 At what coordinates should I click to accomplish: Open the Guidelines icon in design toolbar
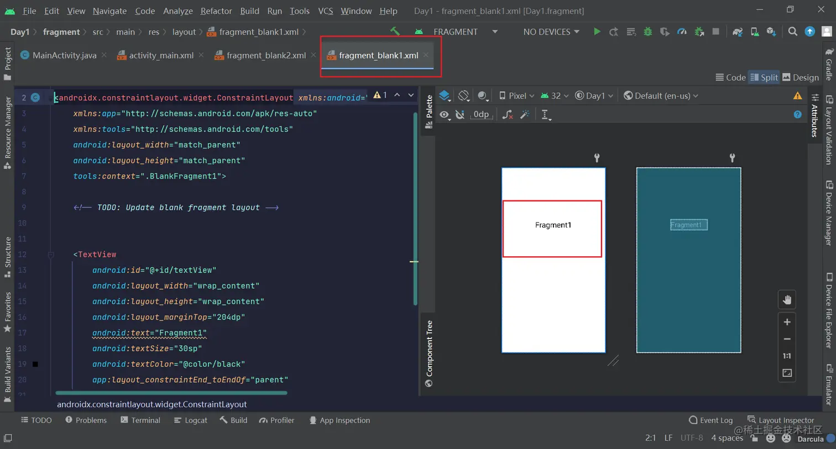546,114
